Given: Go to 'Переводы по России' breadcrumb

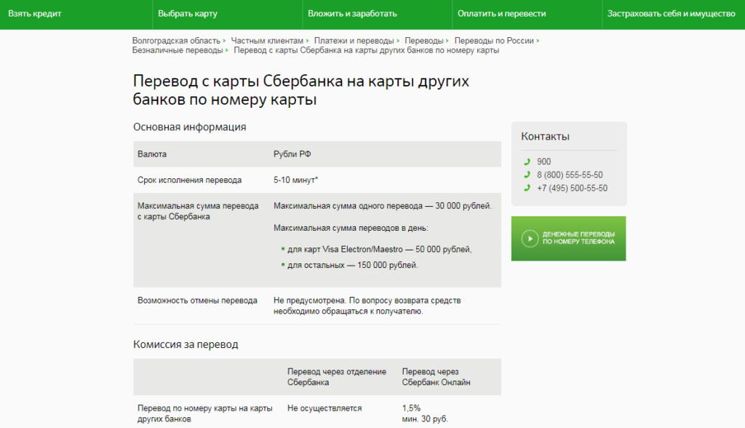Looking at the screenshot, I should click(494, 41).
